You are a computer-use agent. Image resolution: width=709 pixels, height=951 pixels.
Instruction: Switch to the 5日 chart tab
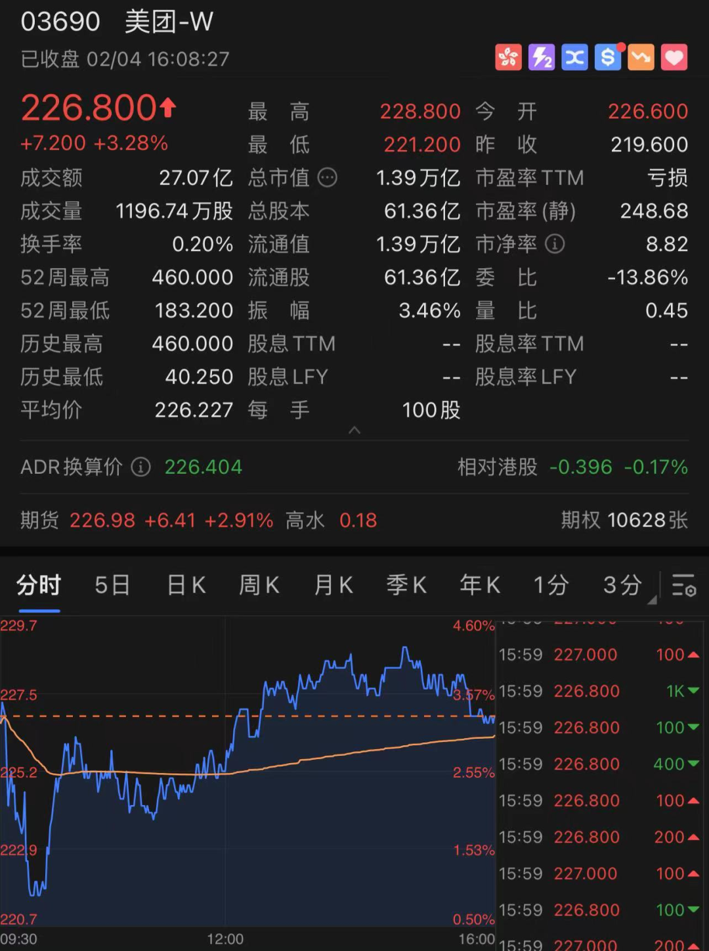pos(112,584)
